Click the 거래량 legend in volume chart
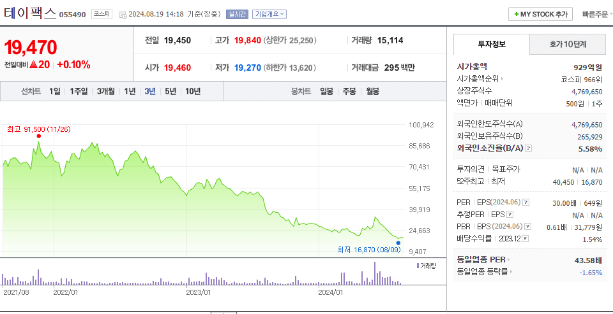Viewport: 613px width, 314px height. [427, 266]
